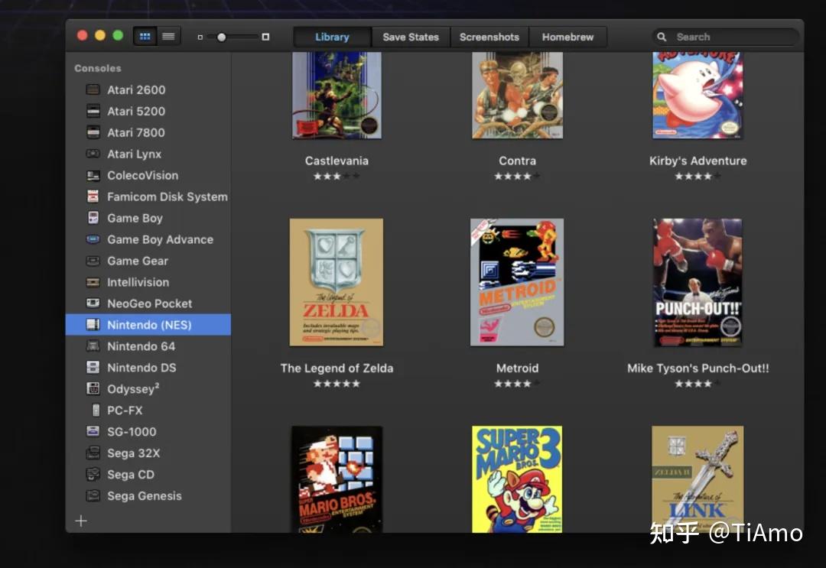The width and height of the screenshot is (826, 568).
Task: Click the Kirby's Adventure title text
Action: point(698,161)
